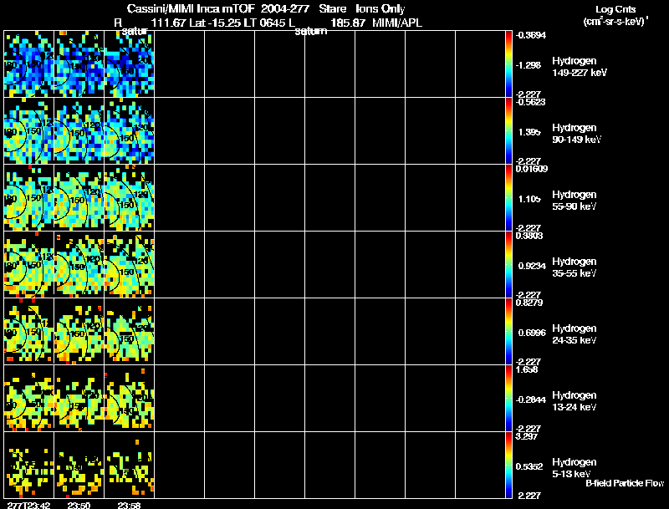Click the color bar for Hydrogen 149-227 keV
Viewport: 669px width, 509px height.
coord(508,64)
